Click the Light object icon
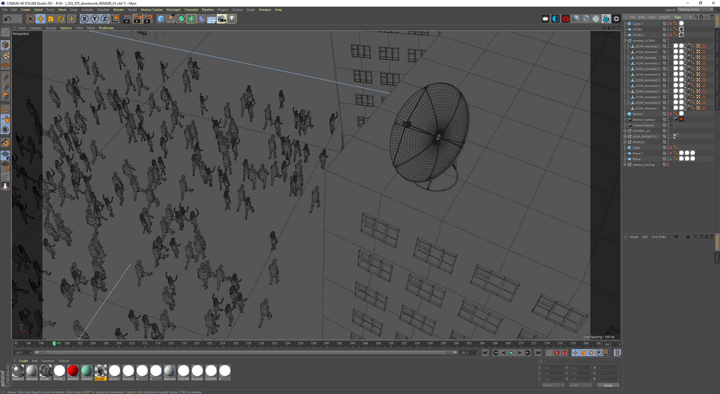 (x=232, y=19)
